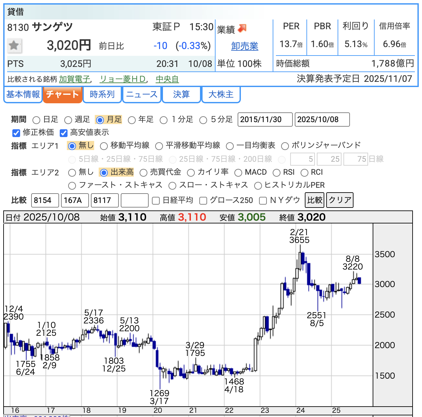Toggle the 修正株価 checkbox
The height and width of the screenshot is (417, 422).
click(16, 133)
